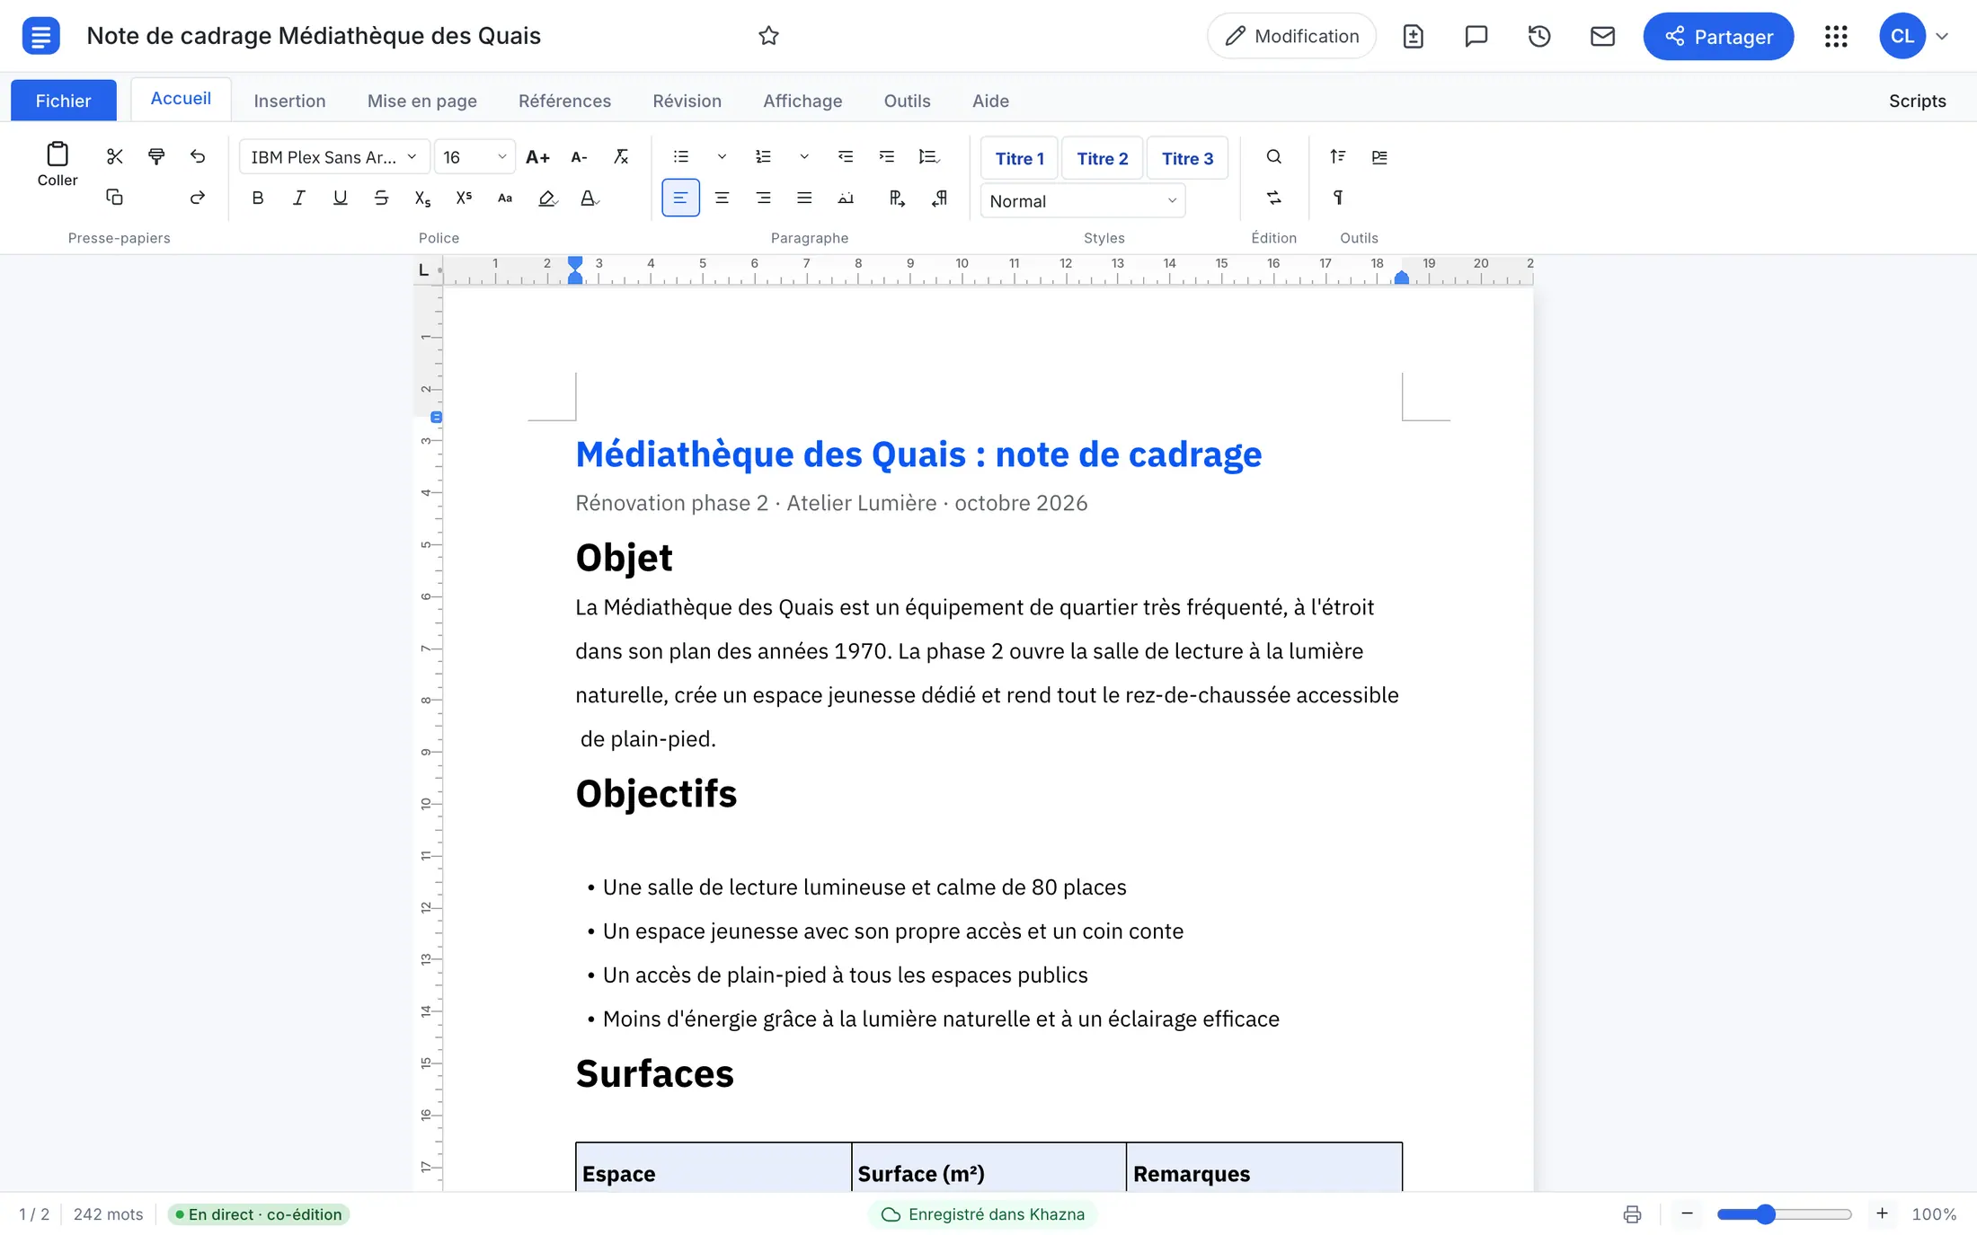Click the highlight color pen icon

click(546, 198)
